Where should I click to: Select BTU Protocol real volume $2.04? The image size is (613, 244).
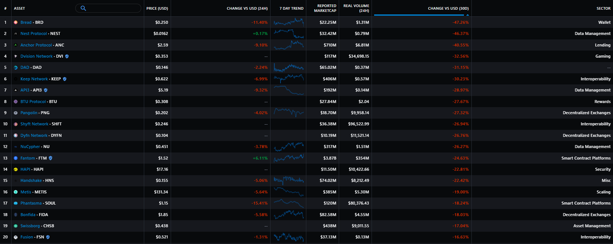click(364, 102)
